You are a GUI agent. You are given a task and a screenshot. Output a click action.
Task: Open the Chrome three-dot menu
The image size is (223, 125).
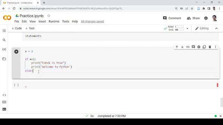click(220, 8)
